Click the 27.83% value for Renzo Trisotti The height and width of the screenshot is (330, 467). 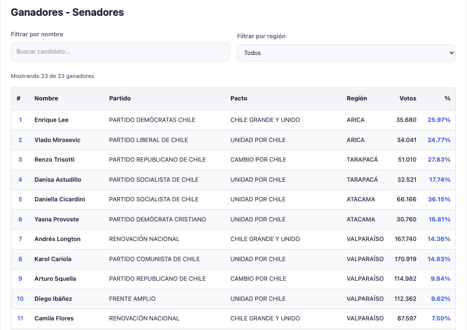click(439, 160)
